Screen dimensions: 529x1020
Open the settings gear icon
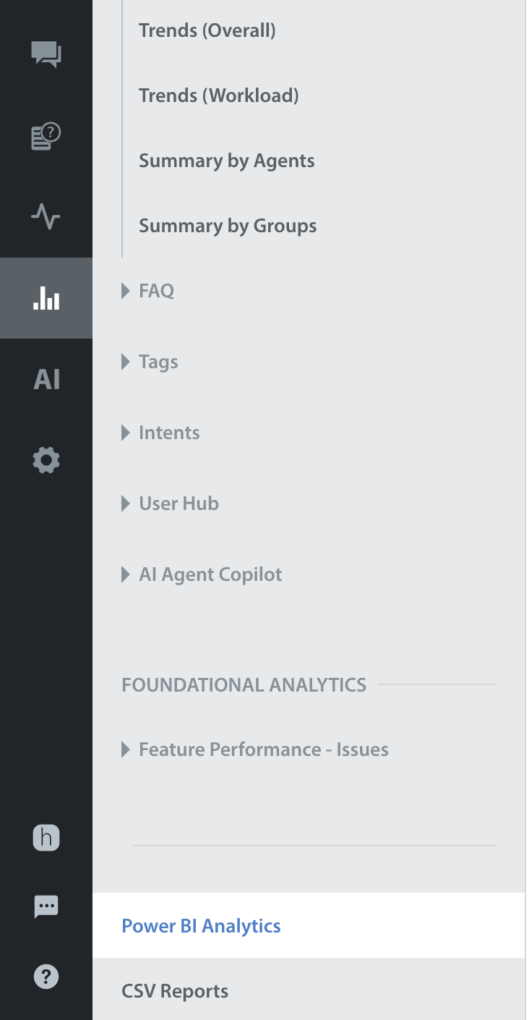pyautogui.click(x=46, y=460)
